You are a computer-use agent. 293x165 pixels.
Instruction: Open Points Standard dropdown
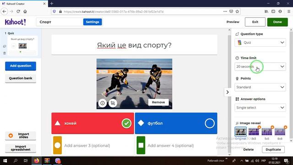pyautogui.click(x=260, y=87)
